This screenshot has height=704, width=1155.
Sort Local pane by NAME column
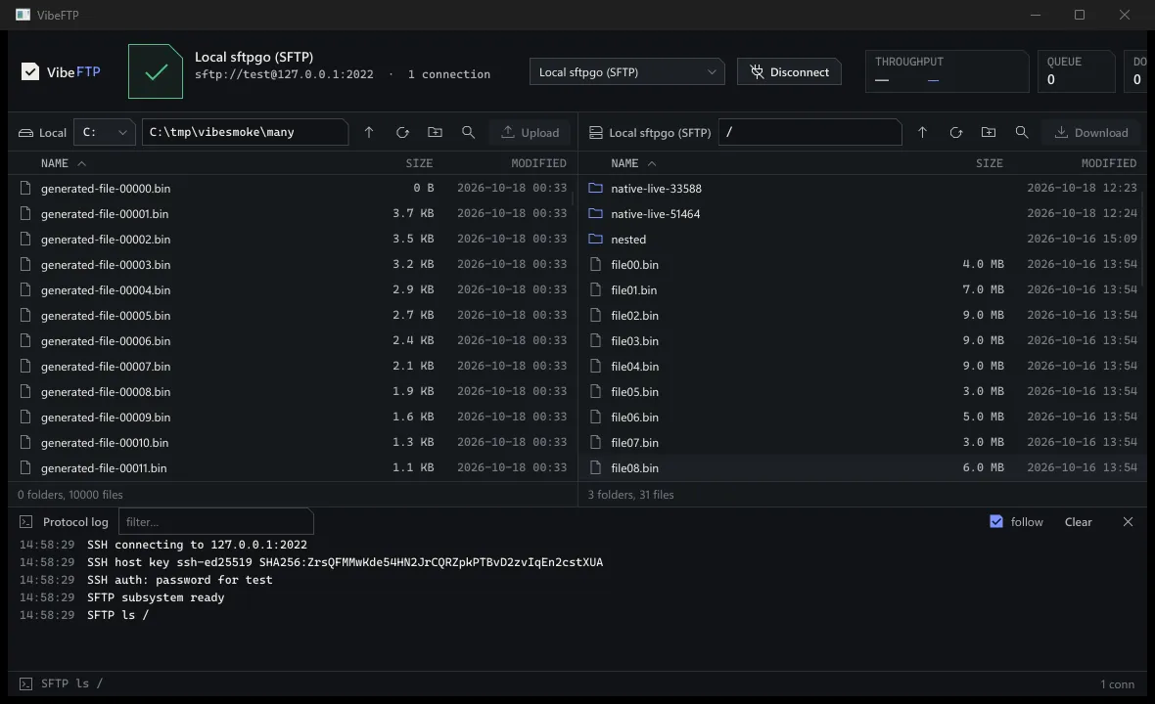coord(64,163)
